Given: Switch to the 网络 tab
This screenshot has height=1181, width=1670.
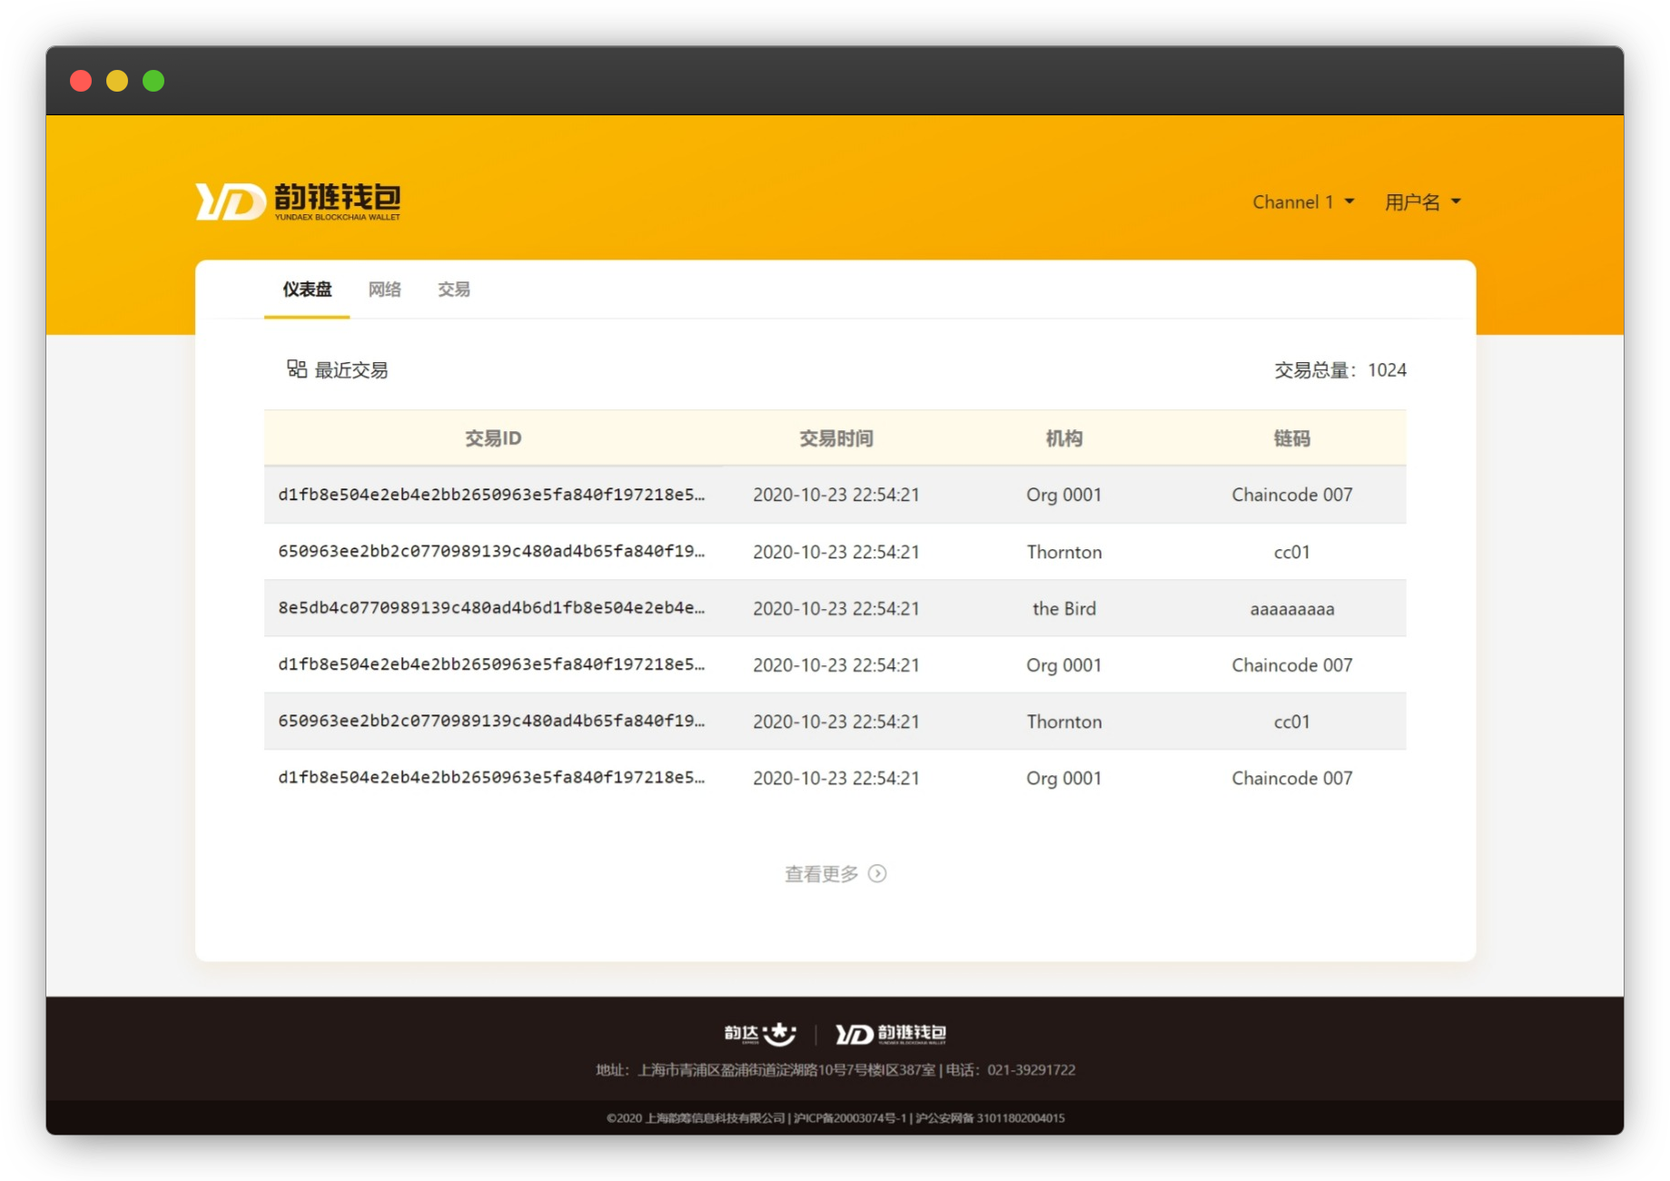Looking at the screenshot, I should tap(385, 289).
